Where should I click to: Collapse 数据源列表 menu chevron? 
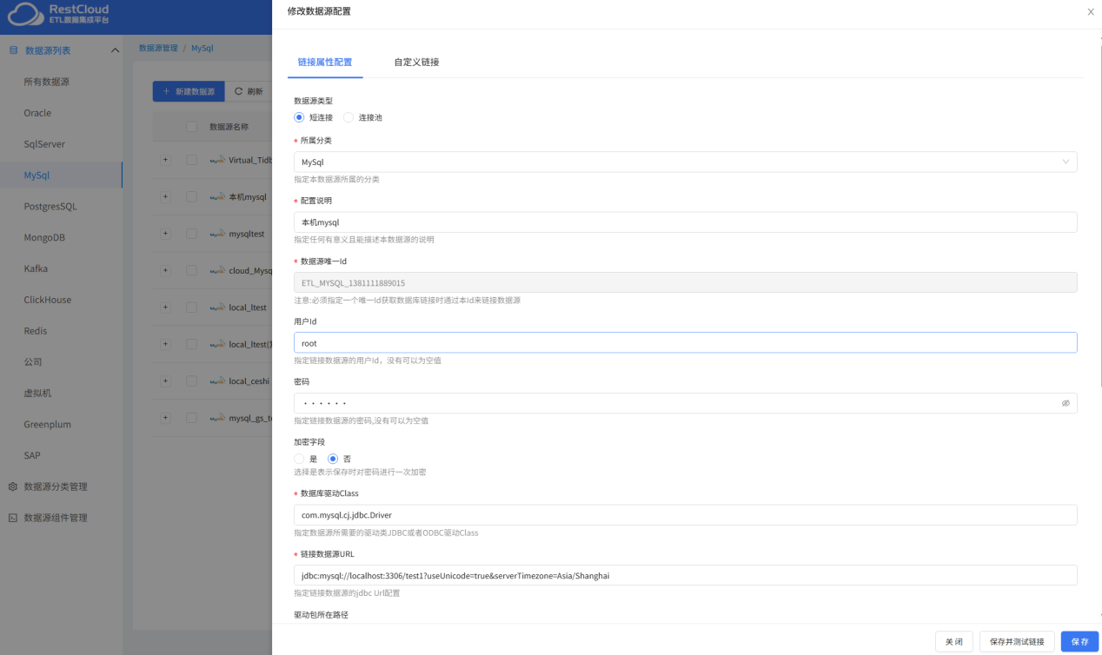tap(116, 50)
